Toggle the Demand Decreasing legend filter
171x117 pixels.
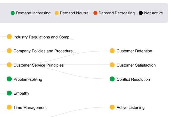click(x=114, y=13)
